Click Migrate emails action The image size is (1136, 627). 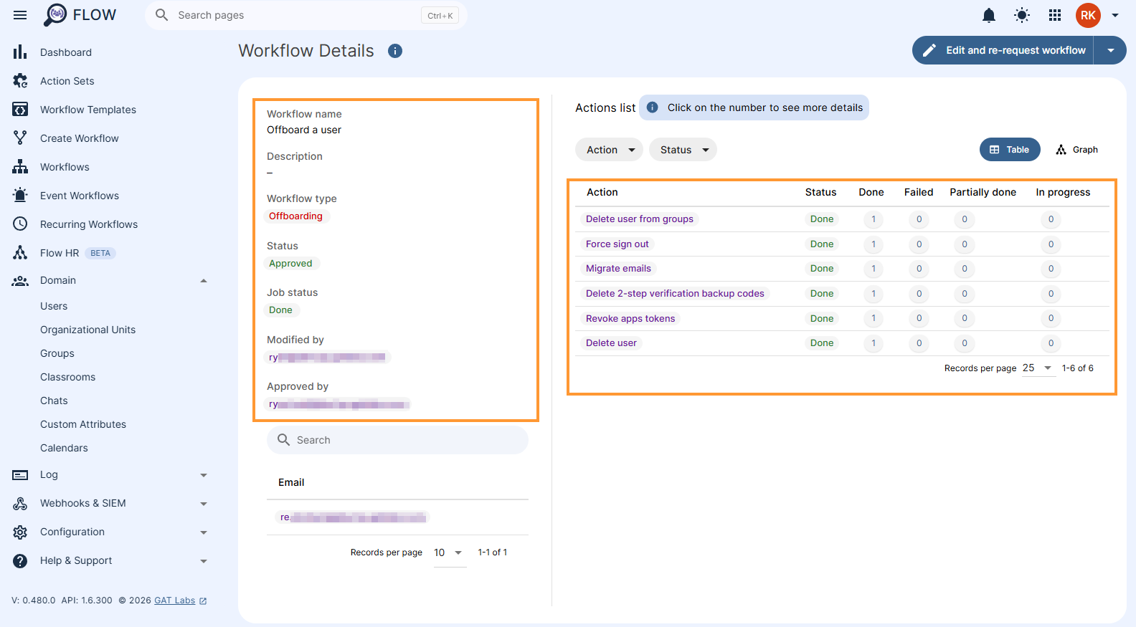point(618,269)
